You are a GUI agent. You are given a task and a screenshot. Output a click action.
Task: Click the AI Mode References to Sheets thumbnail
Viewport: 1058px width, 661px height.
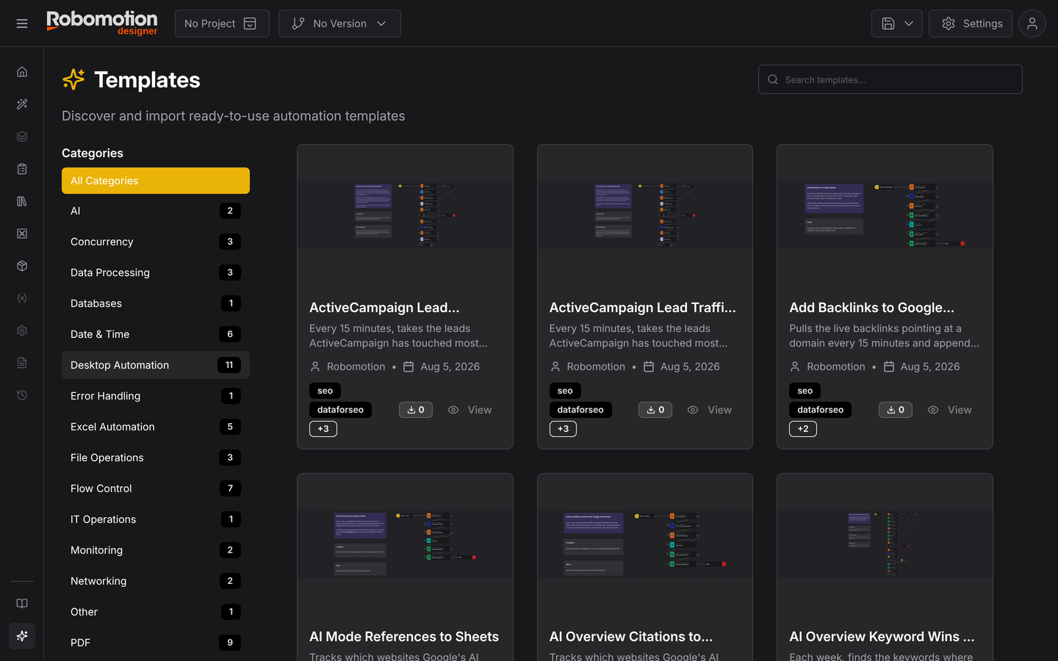405,543
